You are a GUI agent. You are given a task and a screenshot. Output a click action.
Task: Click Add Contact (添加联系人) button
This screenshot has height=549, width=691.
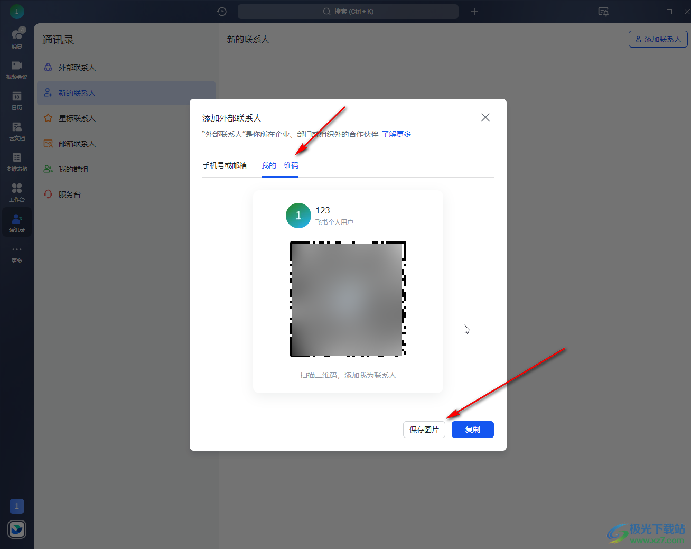[658, 39]
